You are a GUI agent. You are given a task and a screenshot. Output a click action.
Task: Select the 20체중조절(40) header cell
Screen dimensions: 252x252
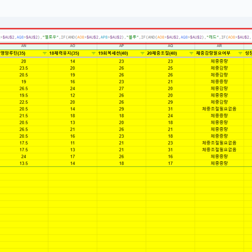coord(171,53)
